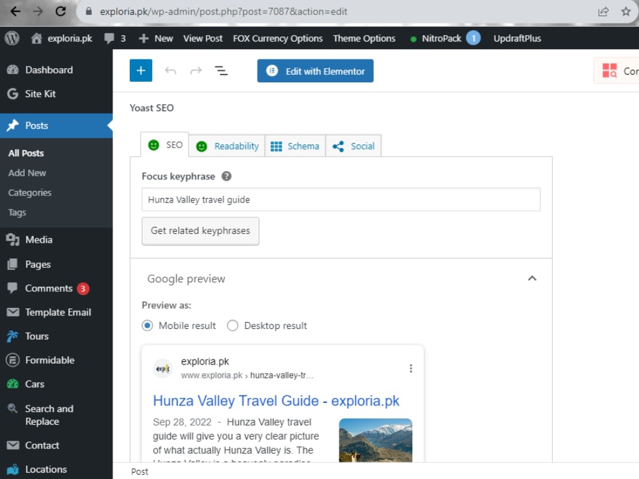The width and height of the screenshot is (639, 479).
Task: Click the Search and Replace magnifier icon
Action: tap(13, 408)
